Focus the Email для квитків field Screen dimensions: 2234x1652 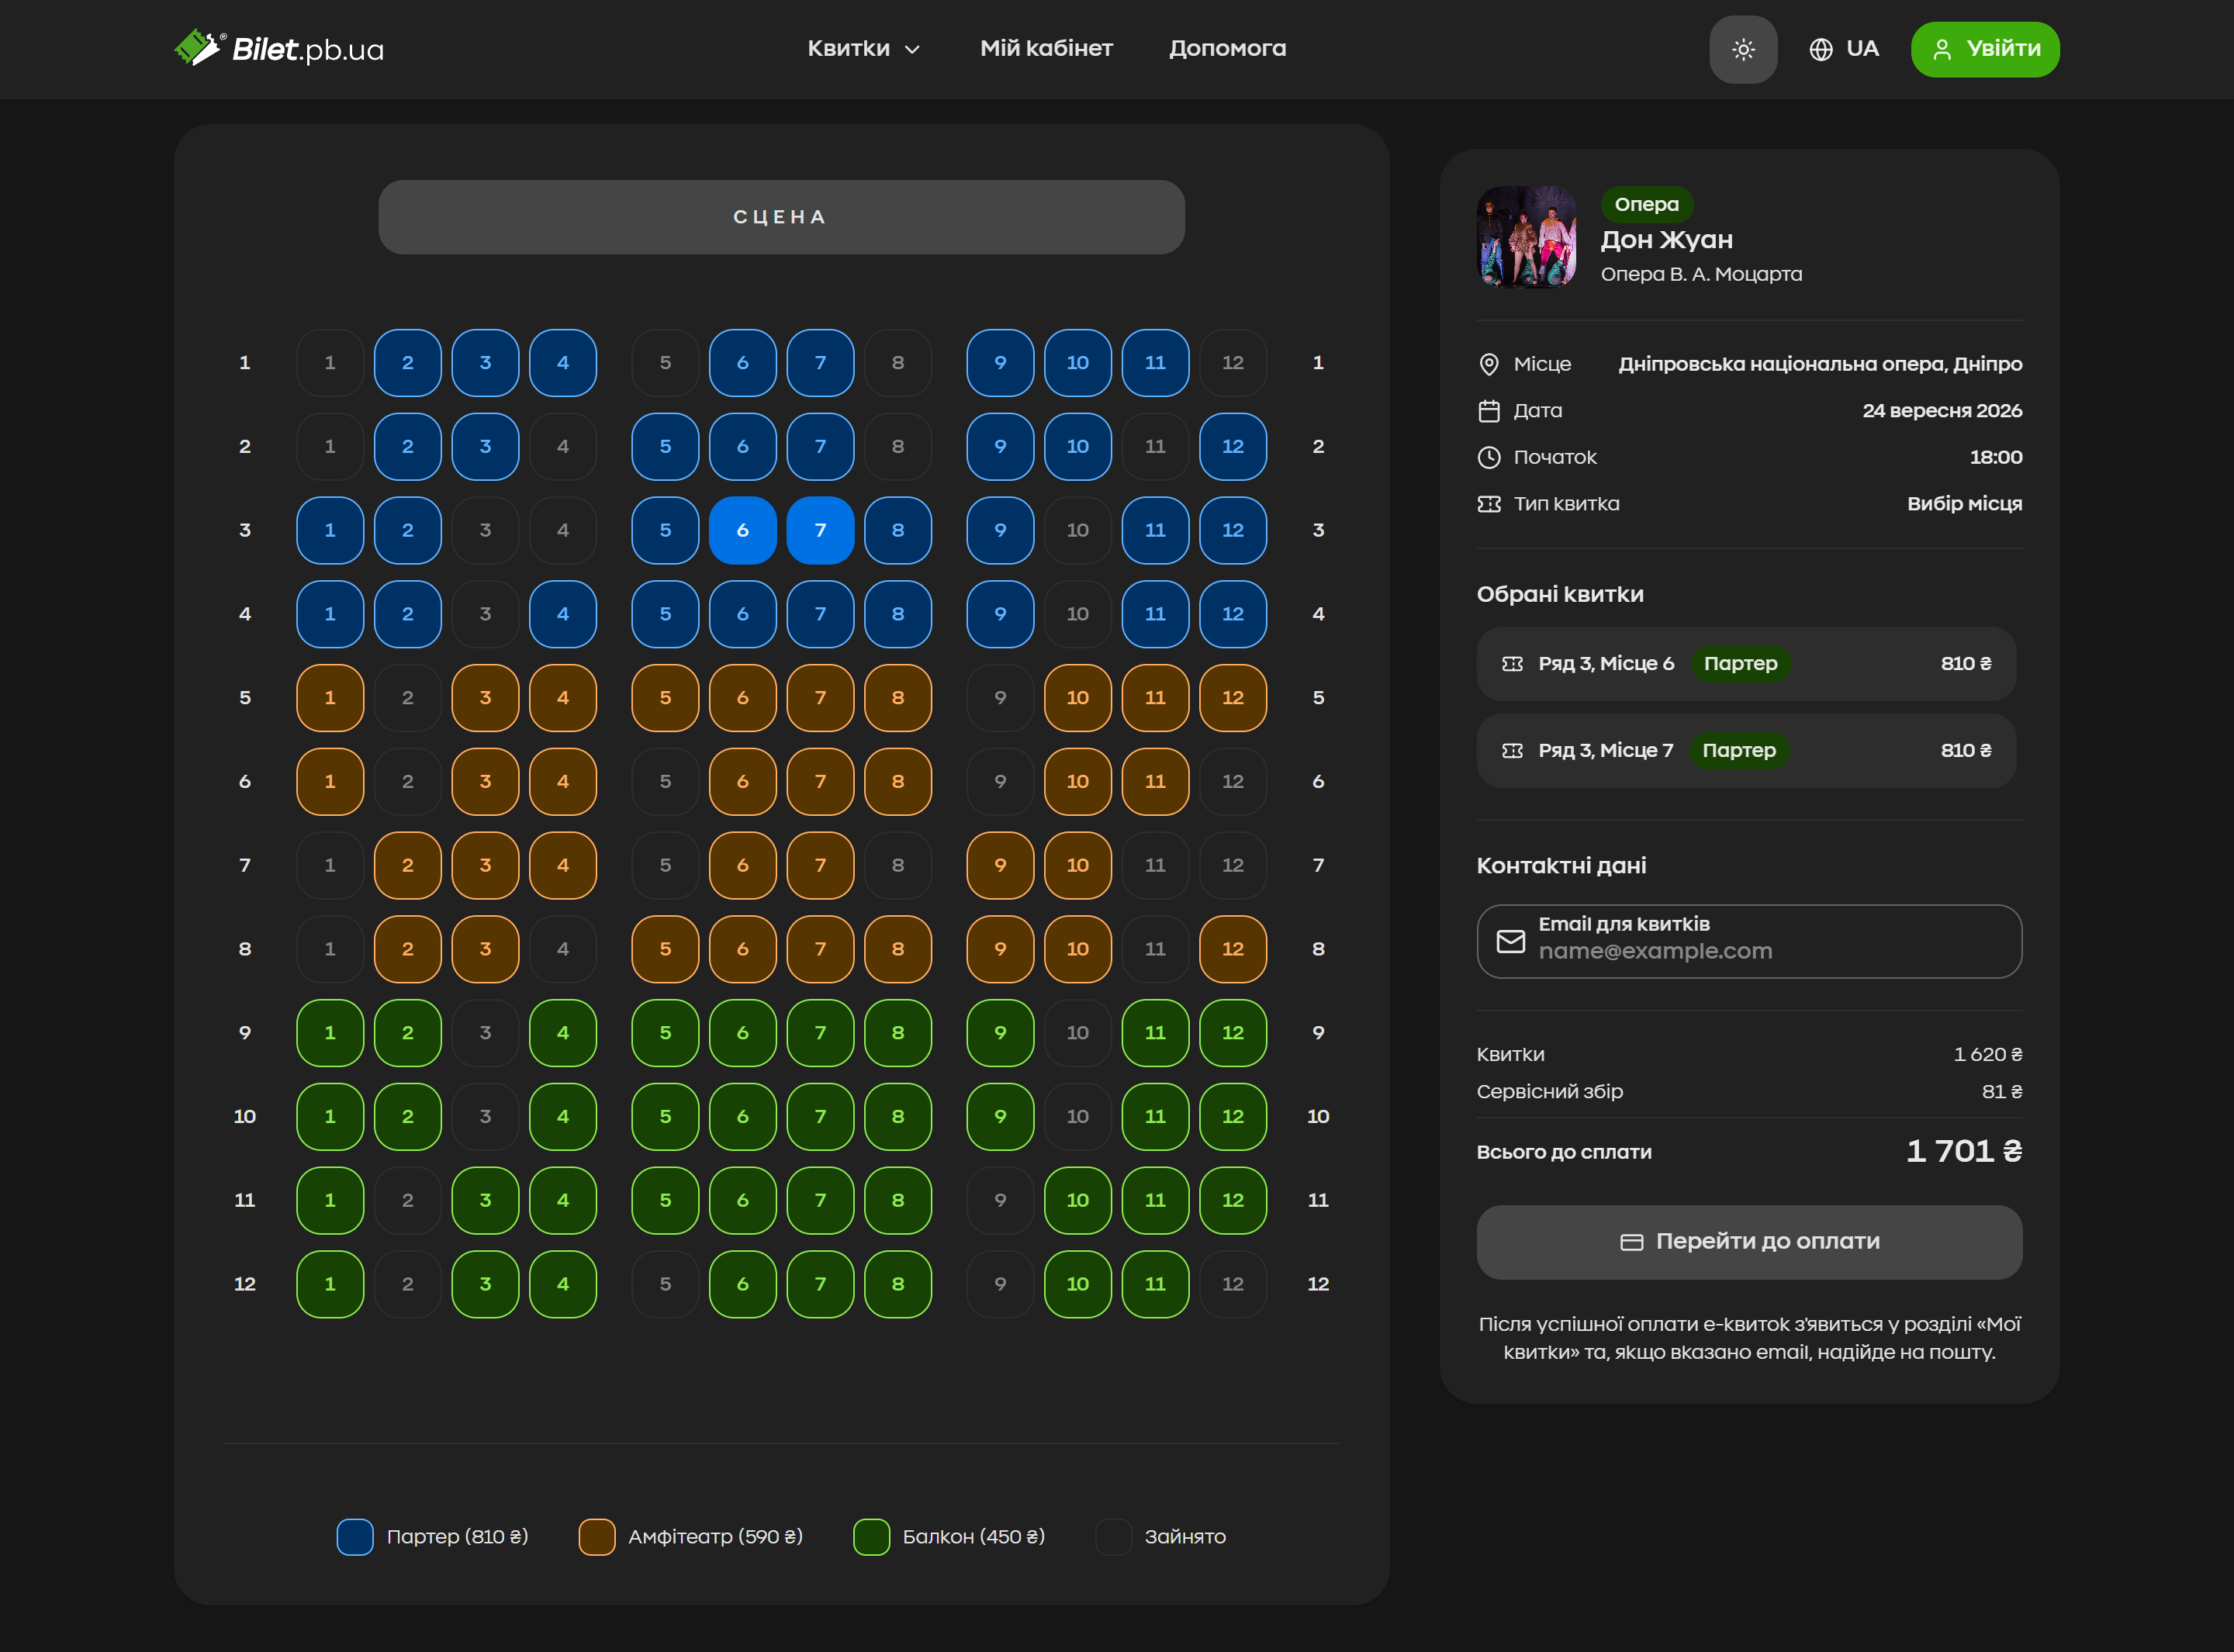[1749, 941]
